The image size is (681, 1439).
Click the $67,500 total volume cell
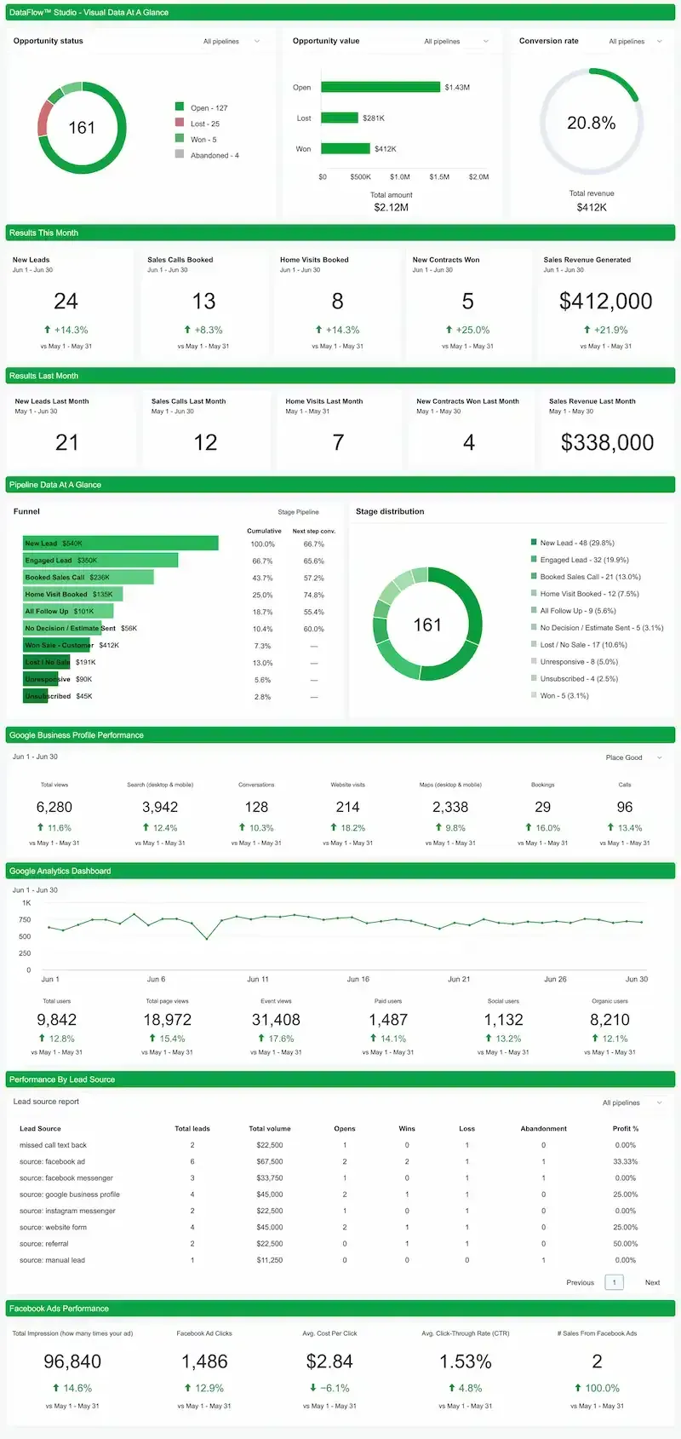[x=270, y=1161]
